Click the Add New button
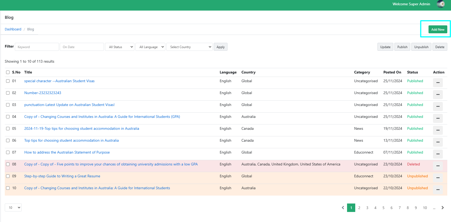The width and height of the screenshot is (451, 222). pyautogui.click(x=438, y=30)
